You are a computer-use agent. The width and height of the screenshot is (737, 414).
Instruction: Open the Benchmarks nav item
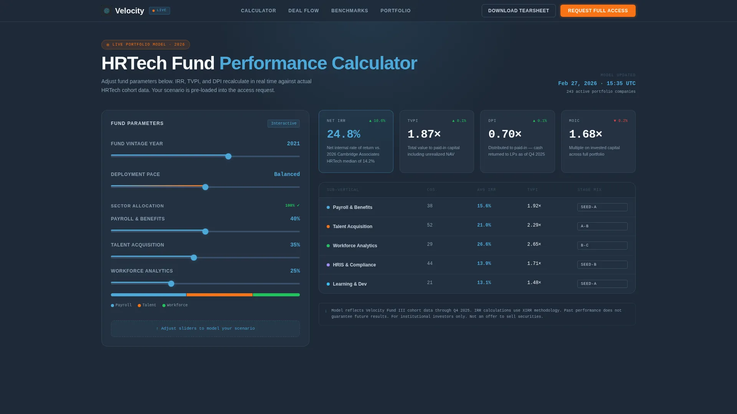(x=350, y=11)
